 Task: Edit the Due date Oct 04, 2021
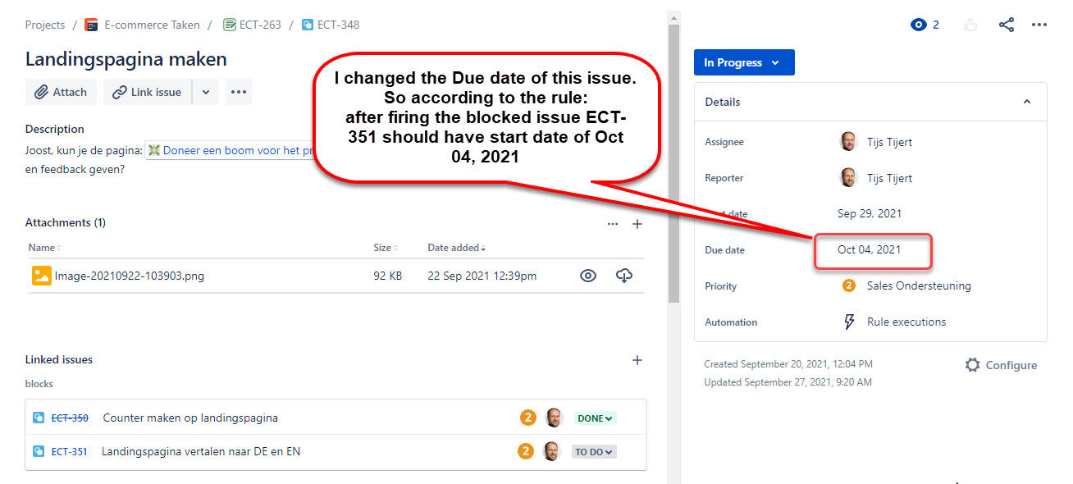[870, 249]
